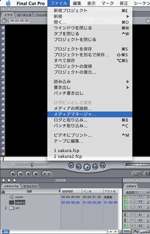Open the 読み込み submenu
The width and height of the screenshot is (150, 234).
90,82
